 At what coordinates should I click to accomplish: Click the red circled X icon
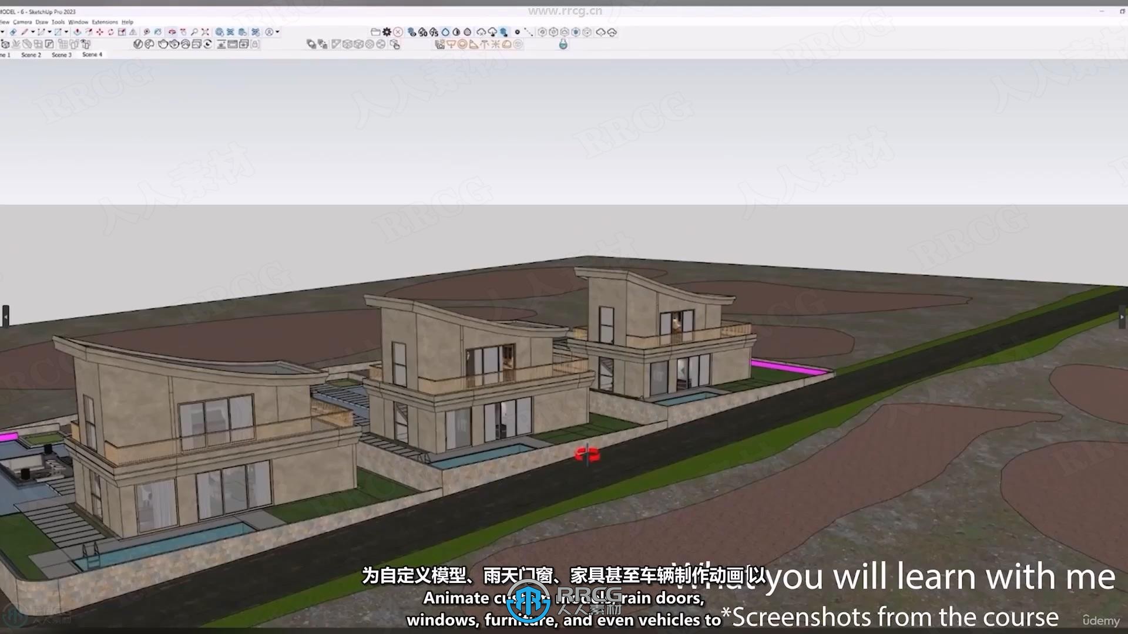(398, 32)
